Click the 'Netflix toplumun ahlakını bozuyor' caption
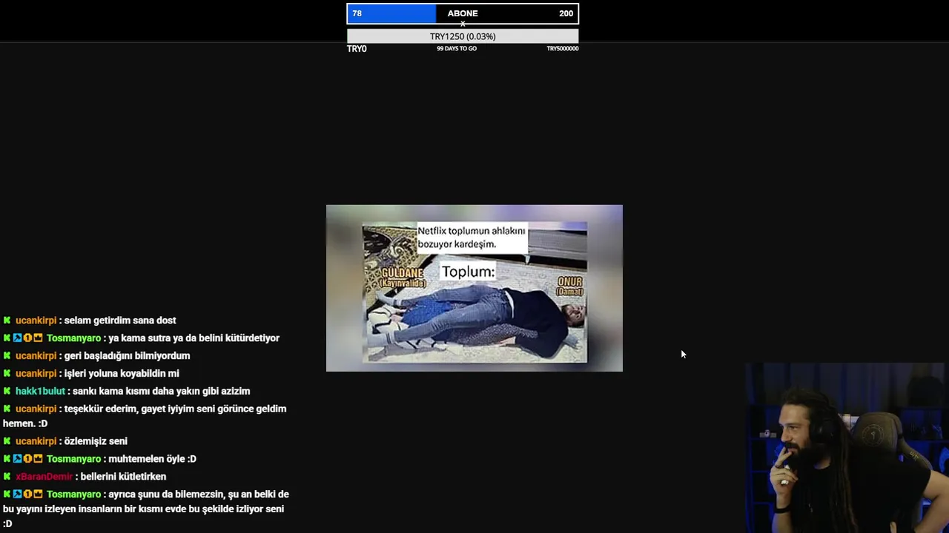The width and height of the screenshot is (949, 533). pyautogui.click(x=471, y=237)
